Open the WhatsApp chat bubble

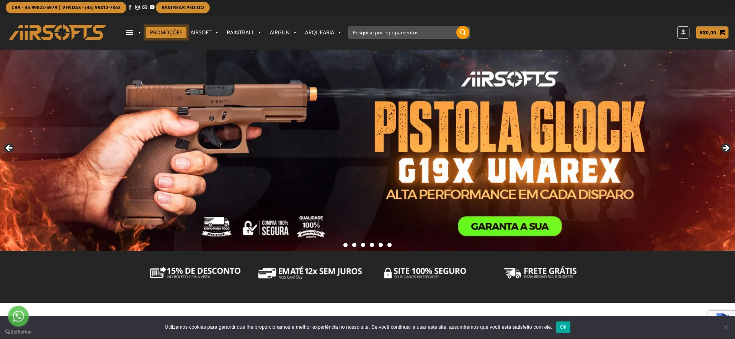coord(18,316)
